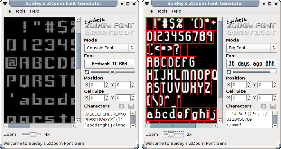The height and width of the screenshot is (149, 281).
Task: Open the Big Font mode dropdown
Action: click(x=251, y=48)
